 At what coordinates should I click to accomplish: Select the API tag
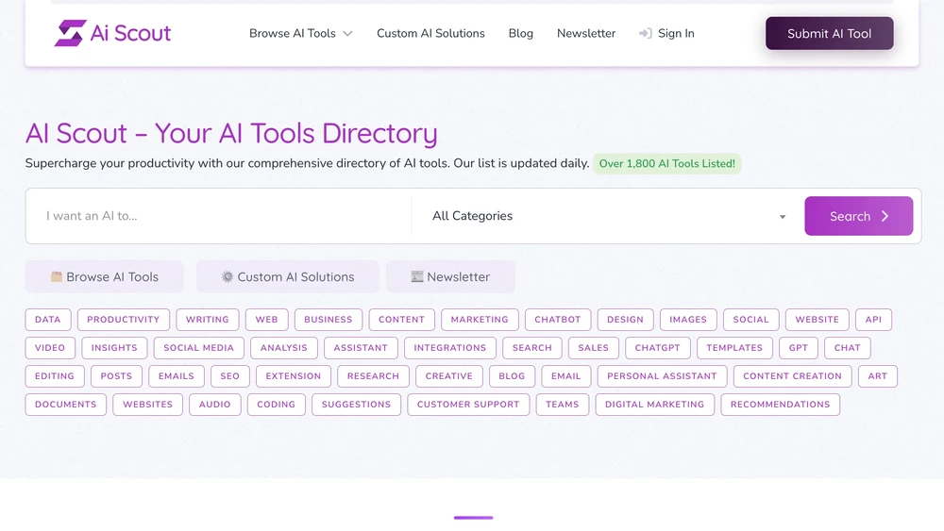click(873, 320)
